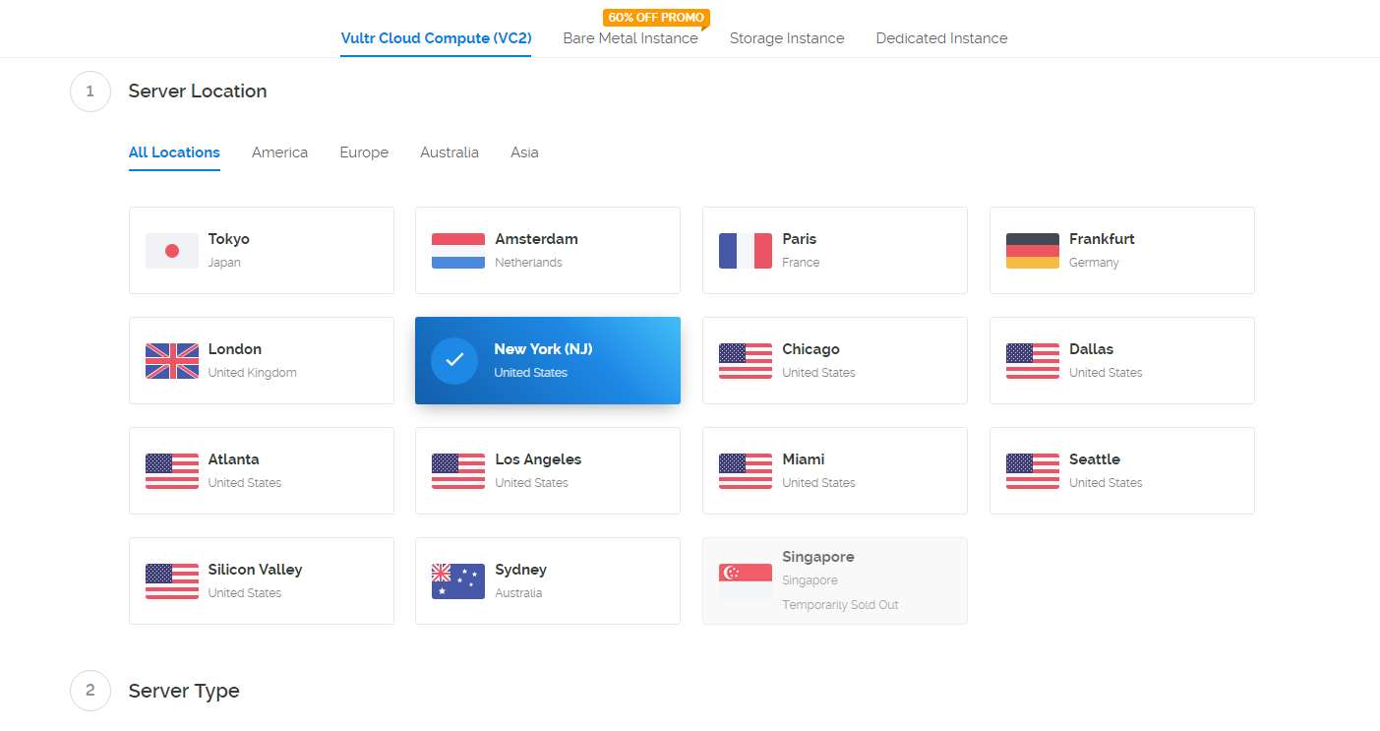Click the French flag icon for Paris

745,251
